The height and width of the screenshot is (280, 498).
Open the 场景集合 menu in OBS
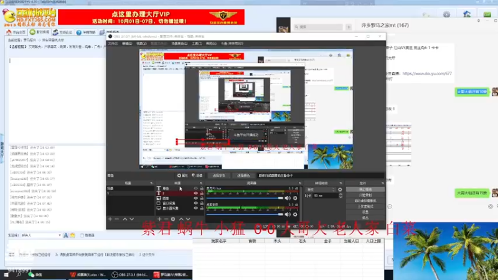(179, 44)
